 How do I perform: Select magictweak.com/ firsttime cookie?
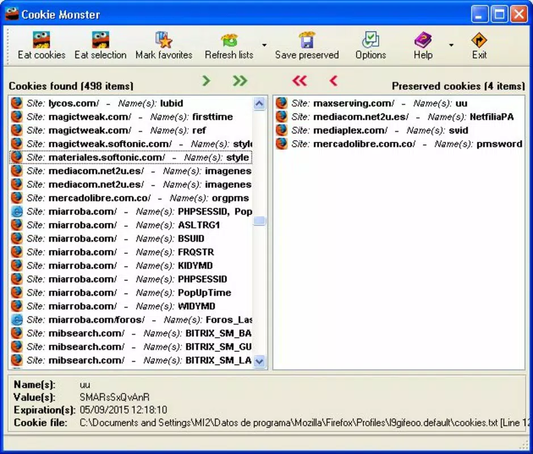[131, 117]
